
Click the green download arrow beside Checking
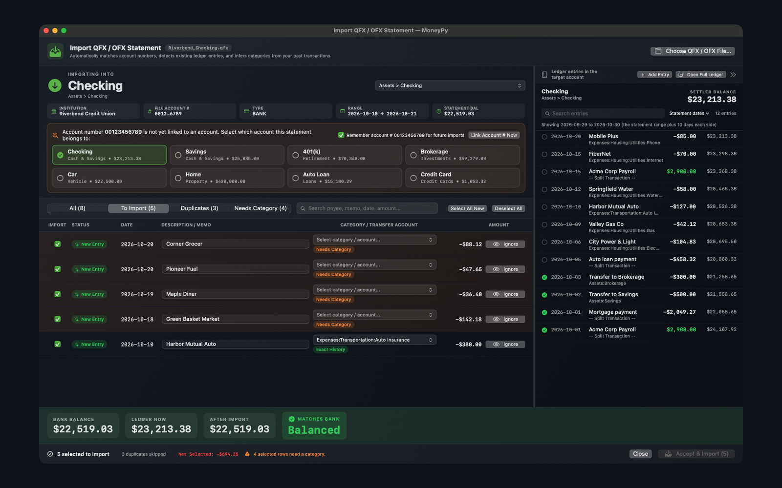(55, 85)
